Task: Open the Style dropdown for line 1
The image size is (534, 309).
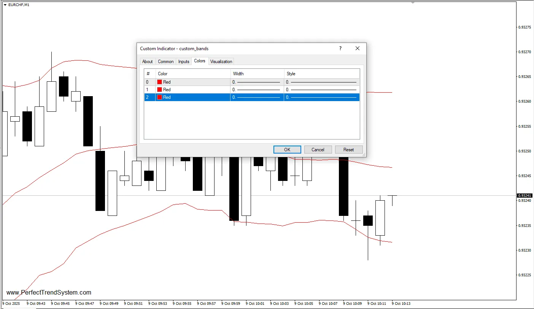Action: [x=322, y=90]
